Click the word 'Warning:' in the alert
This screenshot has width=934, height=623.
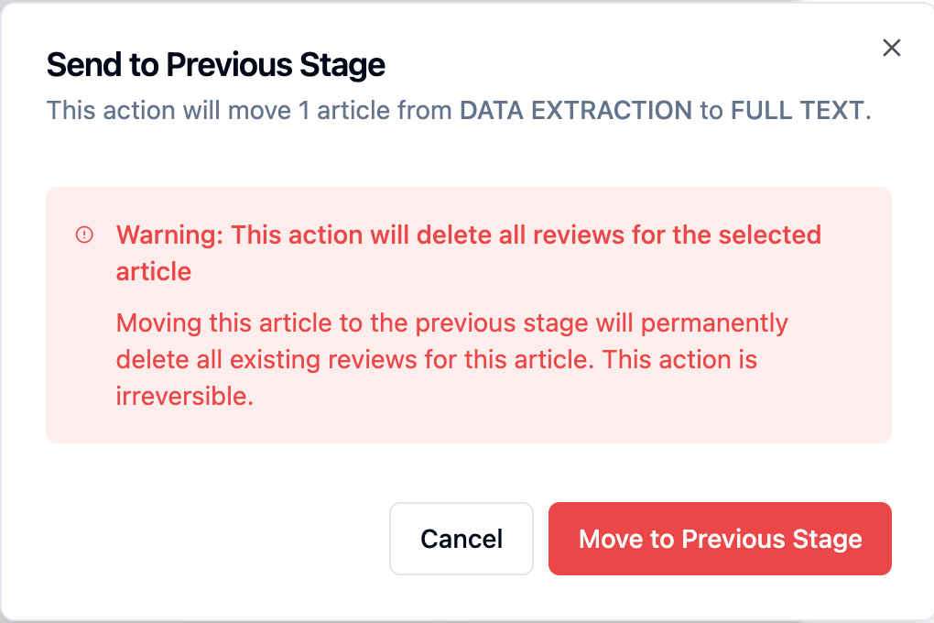(x=170, y=235)
